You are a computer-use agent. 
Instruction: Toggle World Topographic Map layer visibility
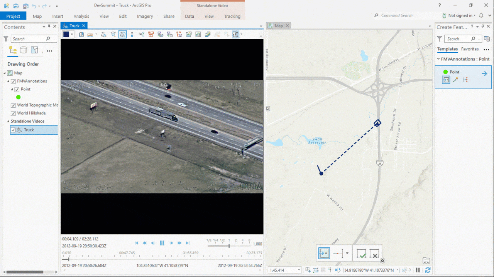13,105
